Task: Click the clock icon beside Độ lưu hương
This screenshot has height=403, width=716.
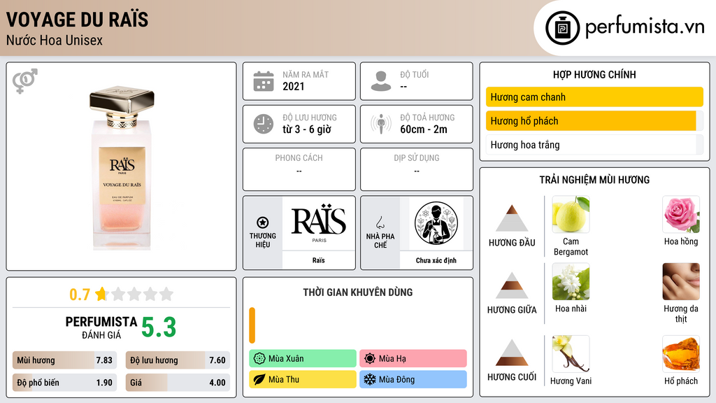Action: click(264, 124)
